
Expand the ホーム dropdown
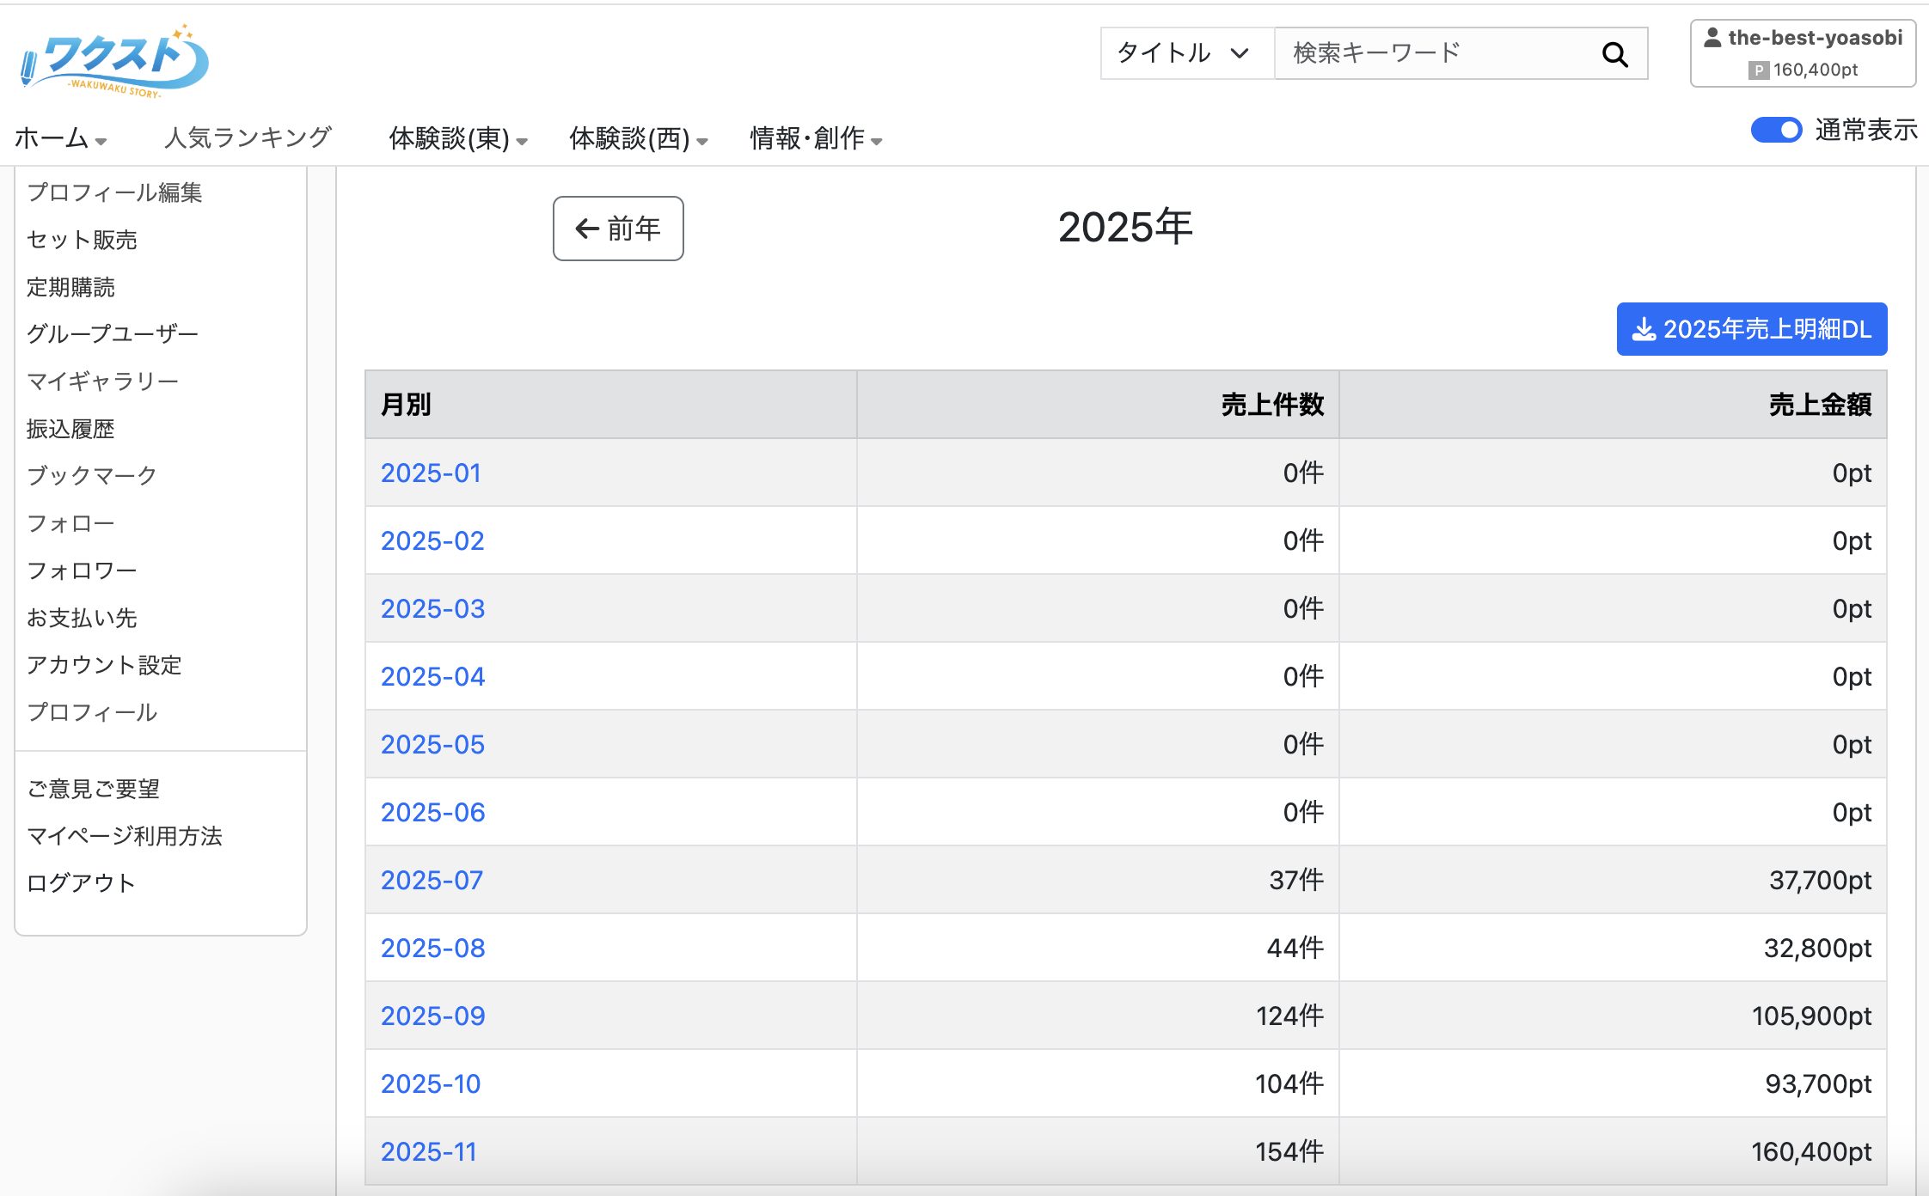pos(60,136)
